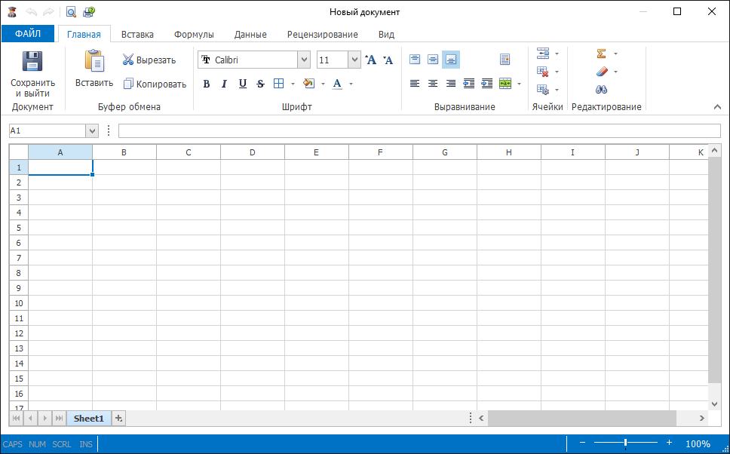The width and height of the screenshot is (730, 454).
Task: Click the merge cells icon
Action: (505, 84)
